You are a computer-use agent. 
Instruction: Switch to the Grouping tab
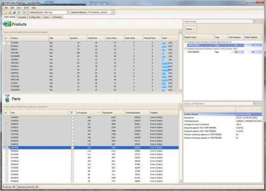coord(22,17)
